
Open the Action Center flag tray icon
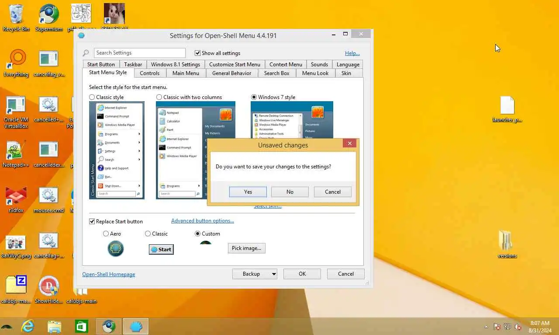tap(497, 326)
